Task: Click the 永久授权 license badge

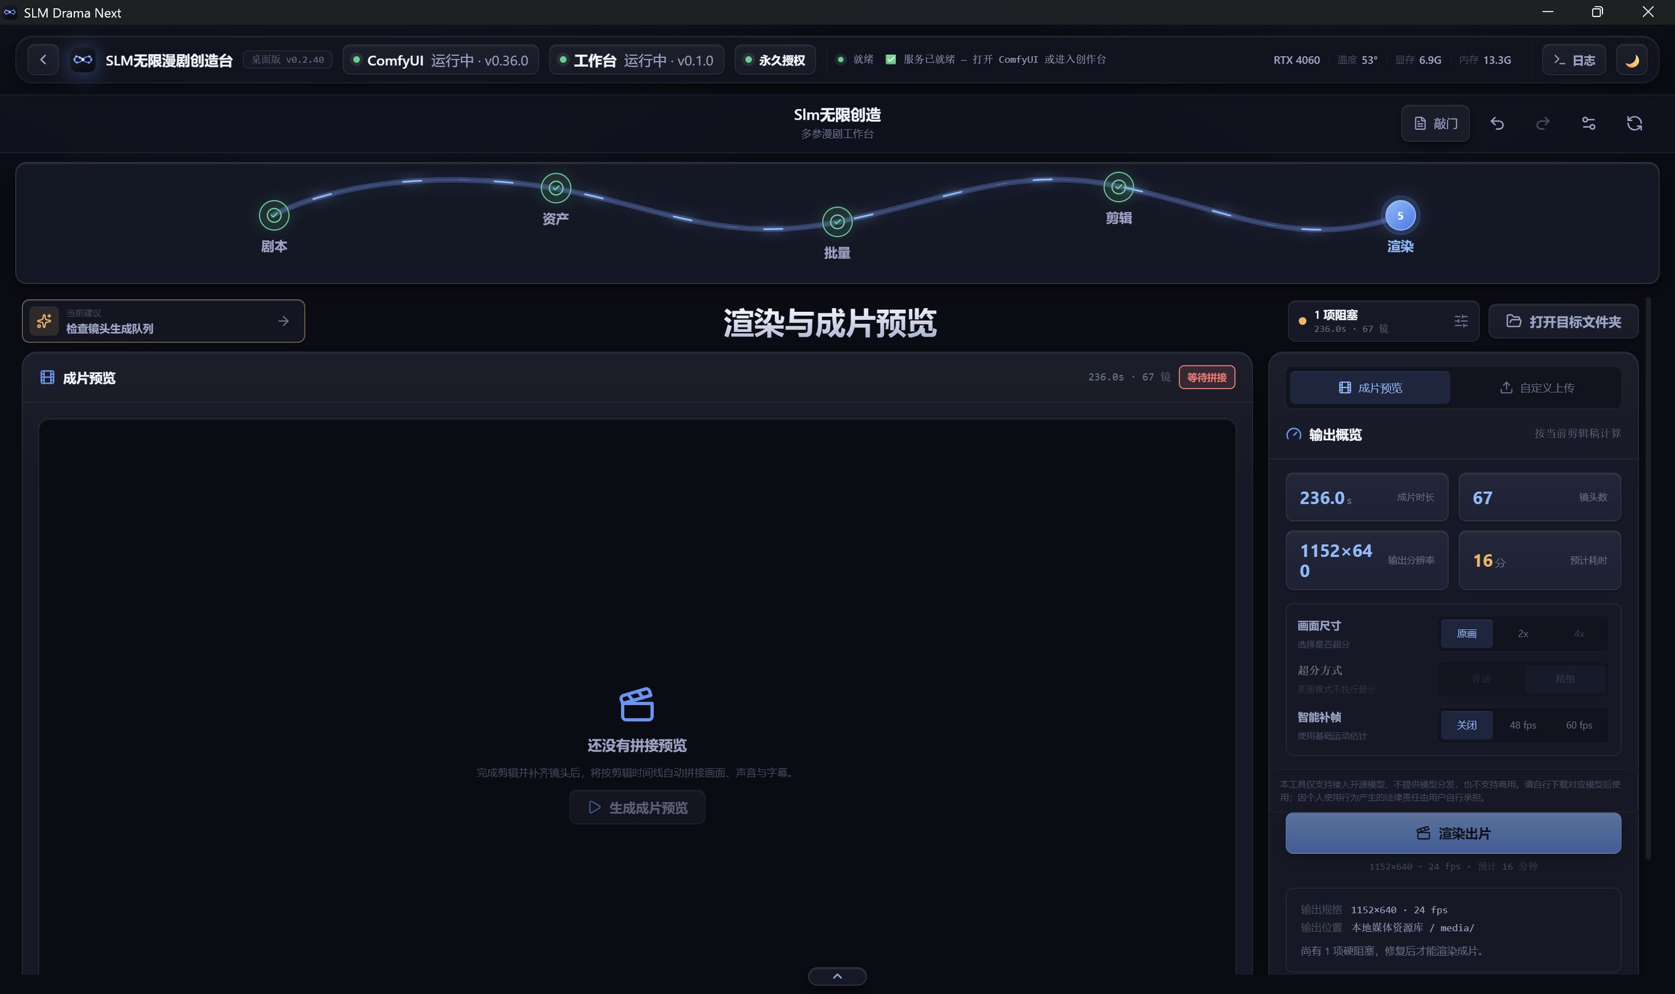Action: pyautogui.click(x=775, y=60)
